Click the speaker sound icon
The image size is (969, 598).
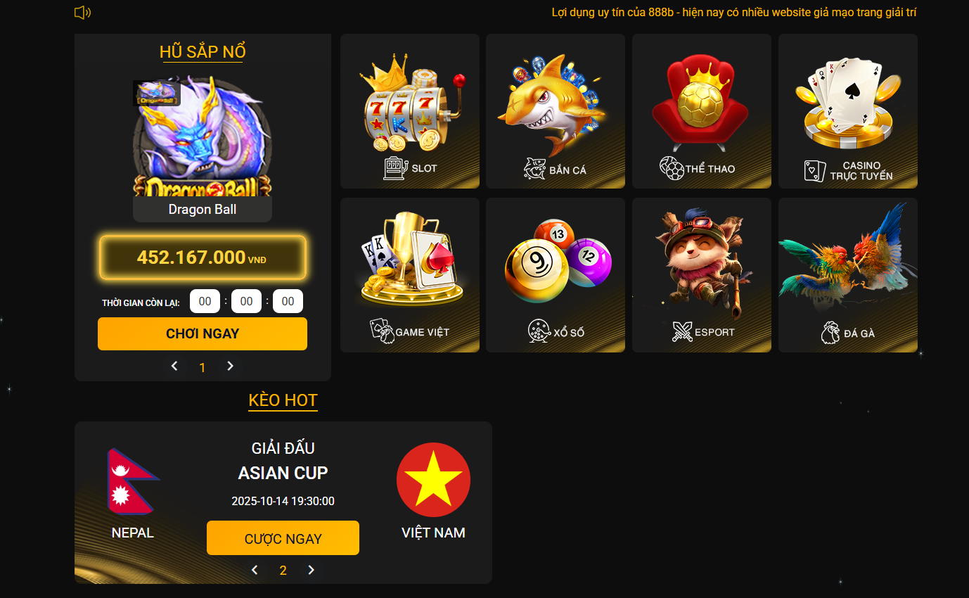click(83, 12)
